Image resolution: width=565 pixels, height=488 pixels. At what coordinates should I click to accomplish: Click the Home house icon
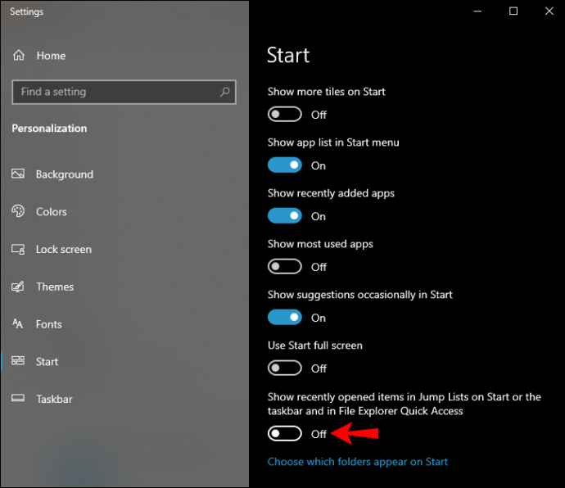(19, 56)
